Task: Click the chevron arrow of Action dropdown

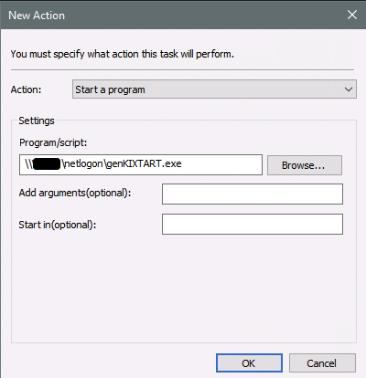Action: click(349, 89)
